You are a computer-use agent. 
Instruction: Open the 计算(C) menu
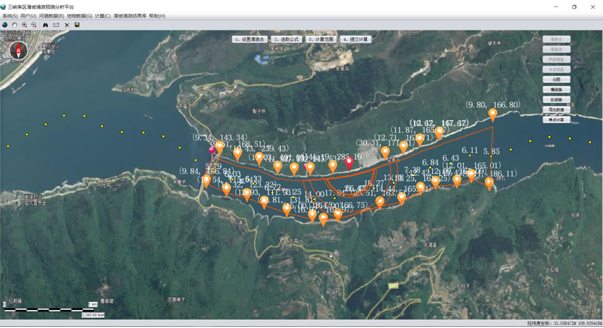(x=103, y=16)
